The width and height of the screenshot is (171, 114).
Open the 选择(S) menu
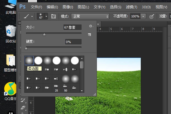coord(115,7)
